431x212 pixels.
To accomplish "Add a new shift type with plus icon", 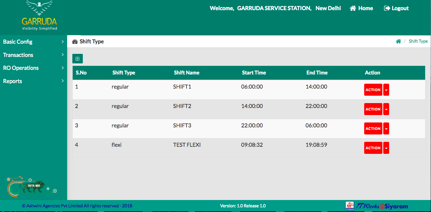I will 78,58.
